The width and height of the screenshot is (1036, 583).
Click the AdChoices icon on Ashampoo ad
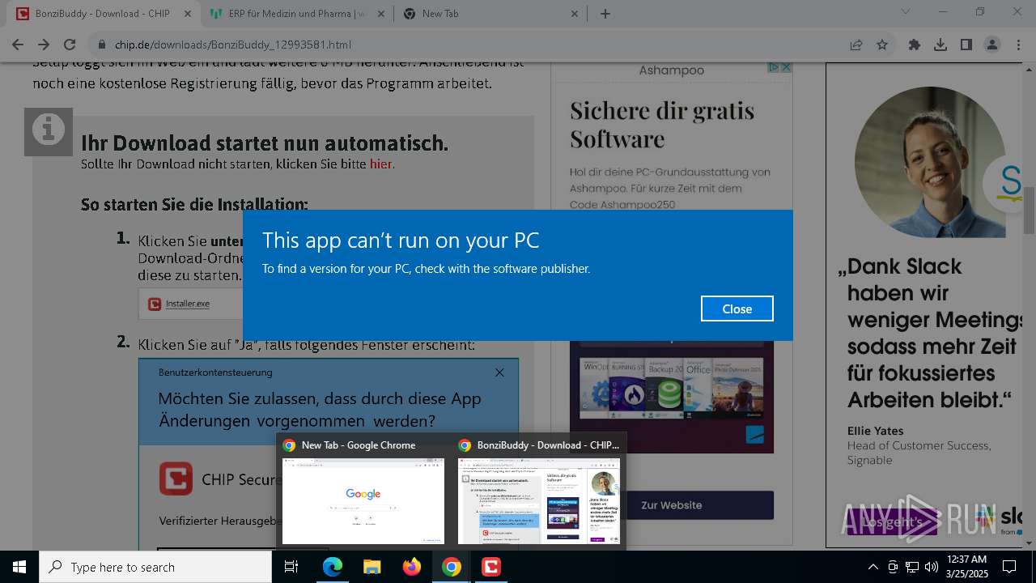(x=774, y=68)
